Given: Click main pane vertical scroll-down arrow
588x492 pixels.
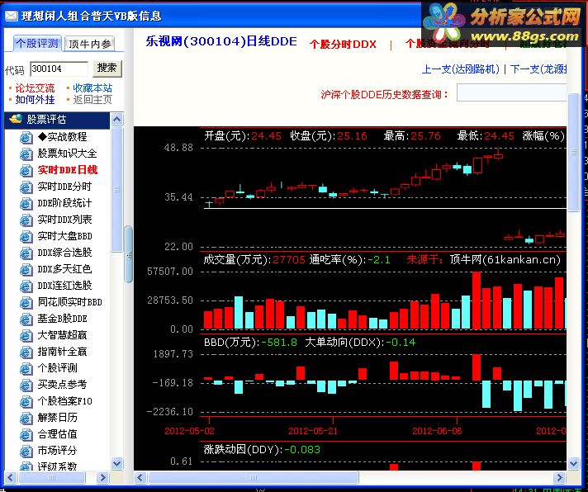Looking at the screenshot, I should point(573,464).
